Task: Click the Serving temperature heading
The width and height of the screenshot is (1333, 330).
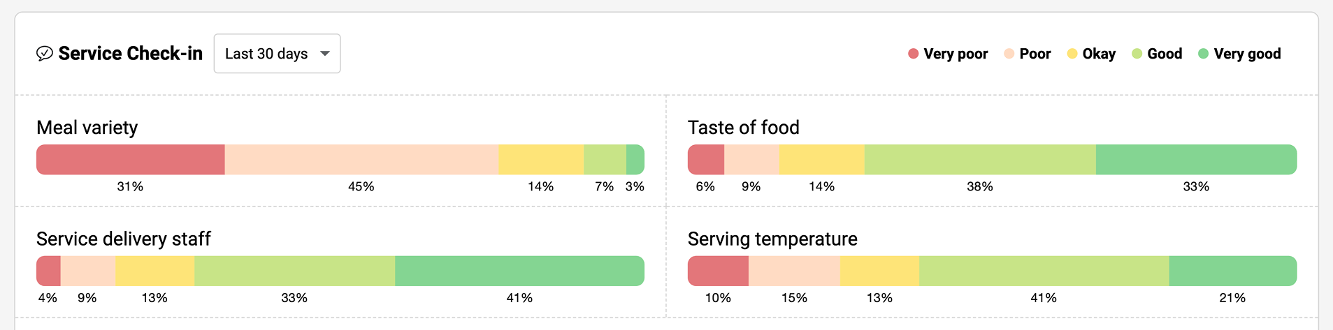Action: tap(772, 239)
